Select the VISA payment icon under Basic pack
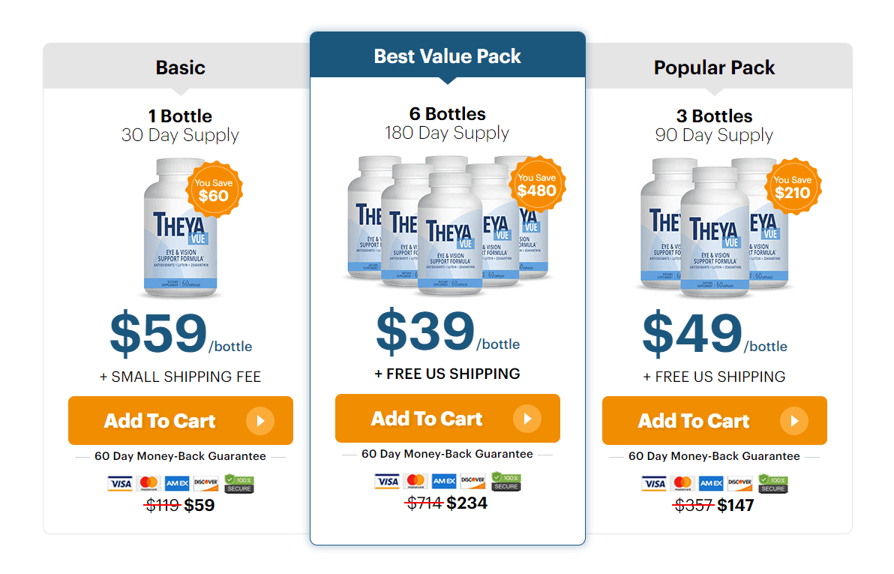Image resolution: width=894 pixels, height=574 pixels. [120, 483]
